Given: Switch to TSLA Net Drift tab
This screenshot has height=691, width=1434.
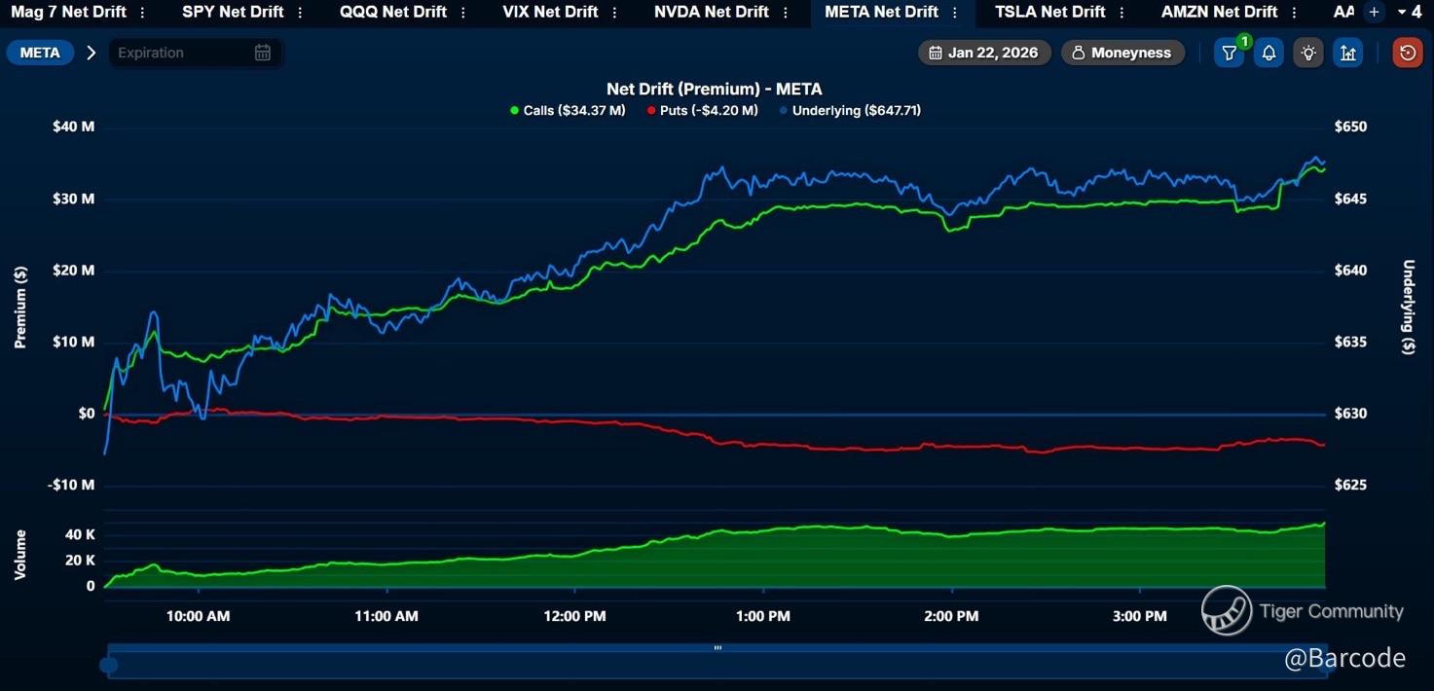Looking at the screenshot, I should pos(1050,12).
